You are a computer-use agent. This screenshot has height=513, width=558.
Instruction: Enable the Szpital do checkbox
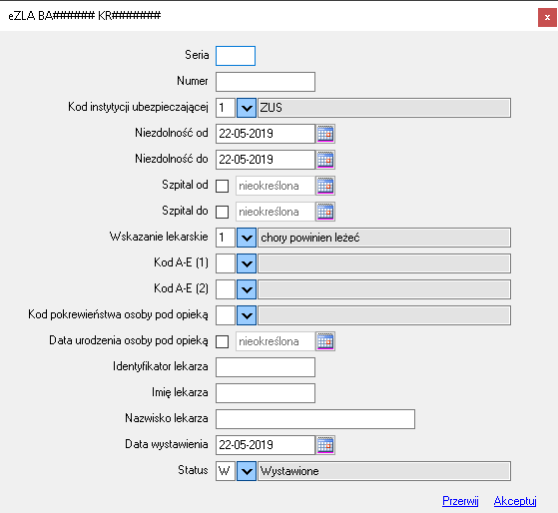(x=223, y=212)
